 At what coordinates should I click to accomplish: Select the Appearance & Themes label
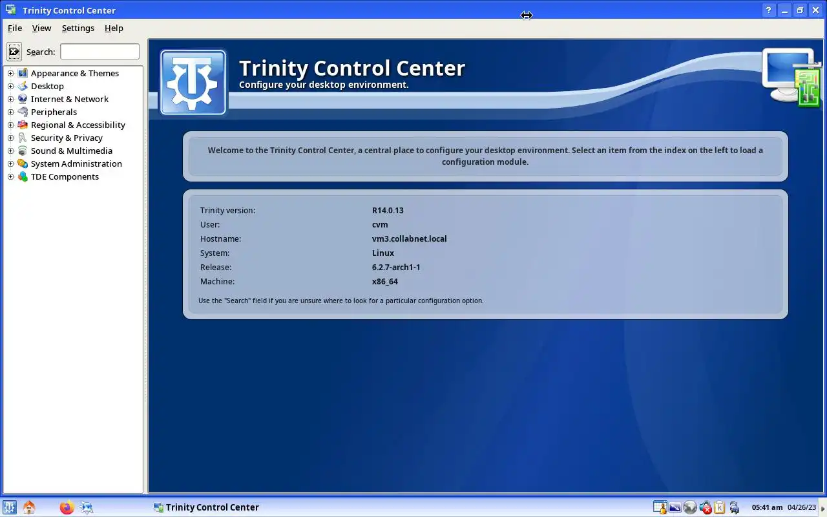point(75,73)
